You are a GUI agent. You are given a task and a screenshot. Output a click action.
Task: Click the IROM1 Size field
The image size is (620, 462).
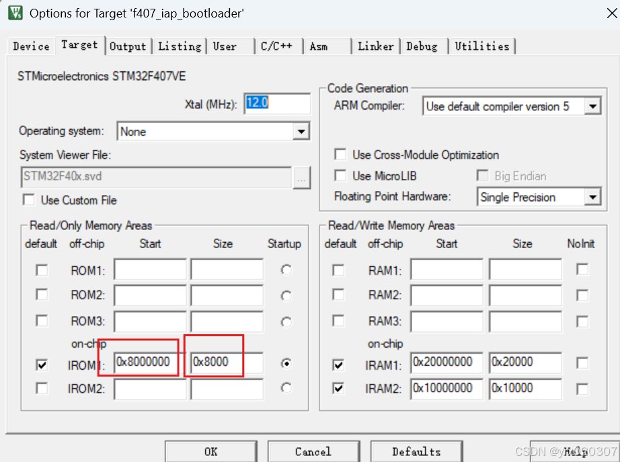click(x=227, y=362)
